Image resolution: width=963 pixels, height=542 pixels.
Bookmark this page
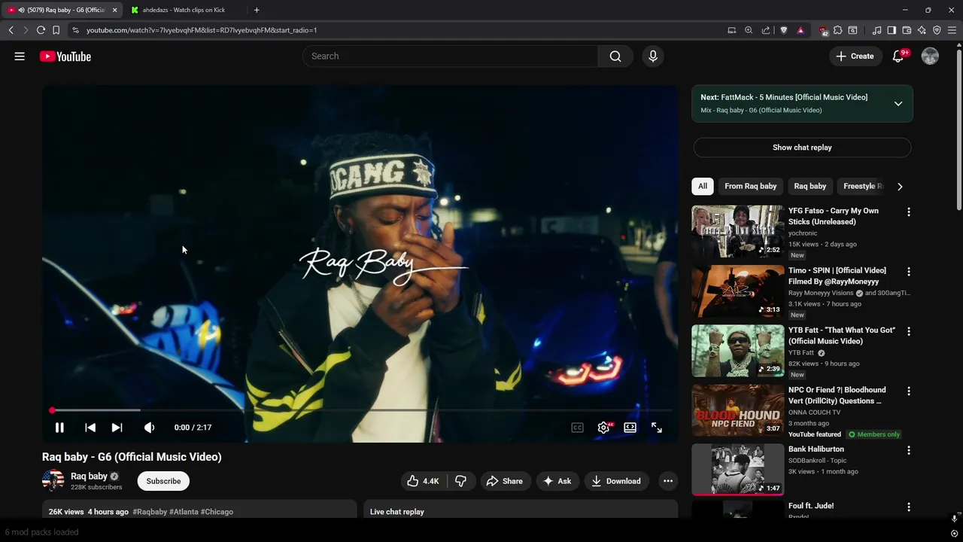point(56,30)
